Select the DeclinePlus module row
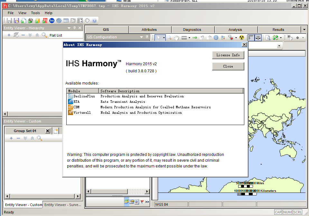Screen dimensions: 309x216 [x=155, y=96]
